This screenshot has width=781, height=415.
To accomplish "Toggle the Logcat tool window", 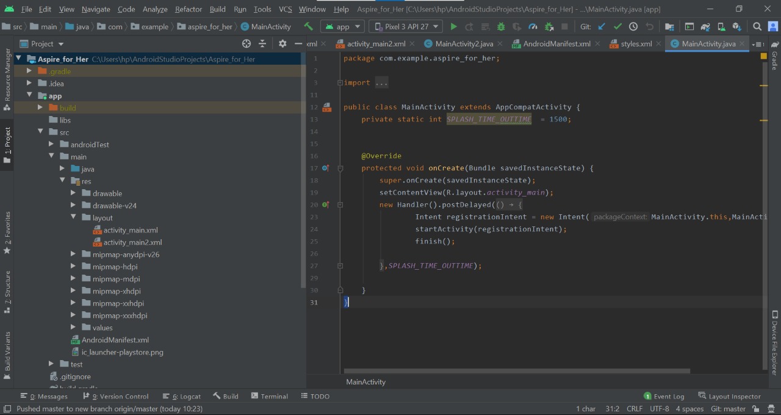I will [x=185, y=396].
